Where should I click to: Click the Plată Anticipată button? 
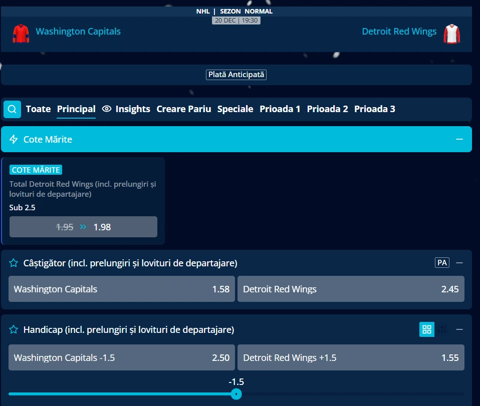236,75
